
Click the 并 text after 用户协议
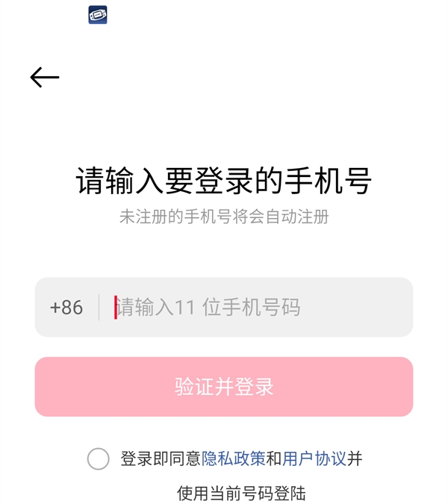pyautogui.click(x=355, y=458)
